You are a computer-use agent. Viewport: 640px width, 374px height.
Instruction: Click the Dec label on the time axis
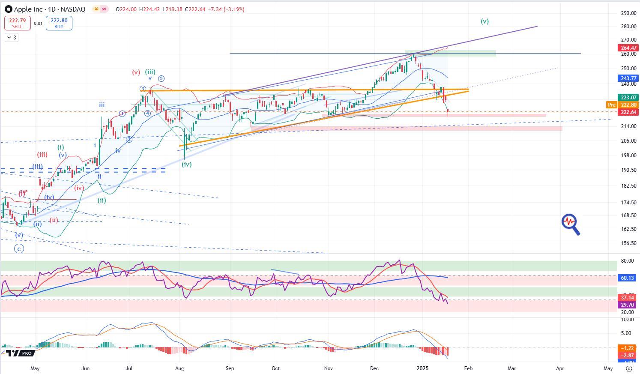coord(374,368)
